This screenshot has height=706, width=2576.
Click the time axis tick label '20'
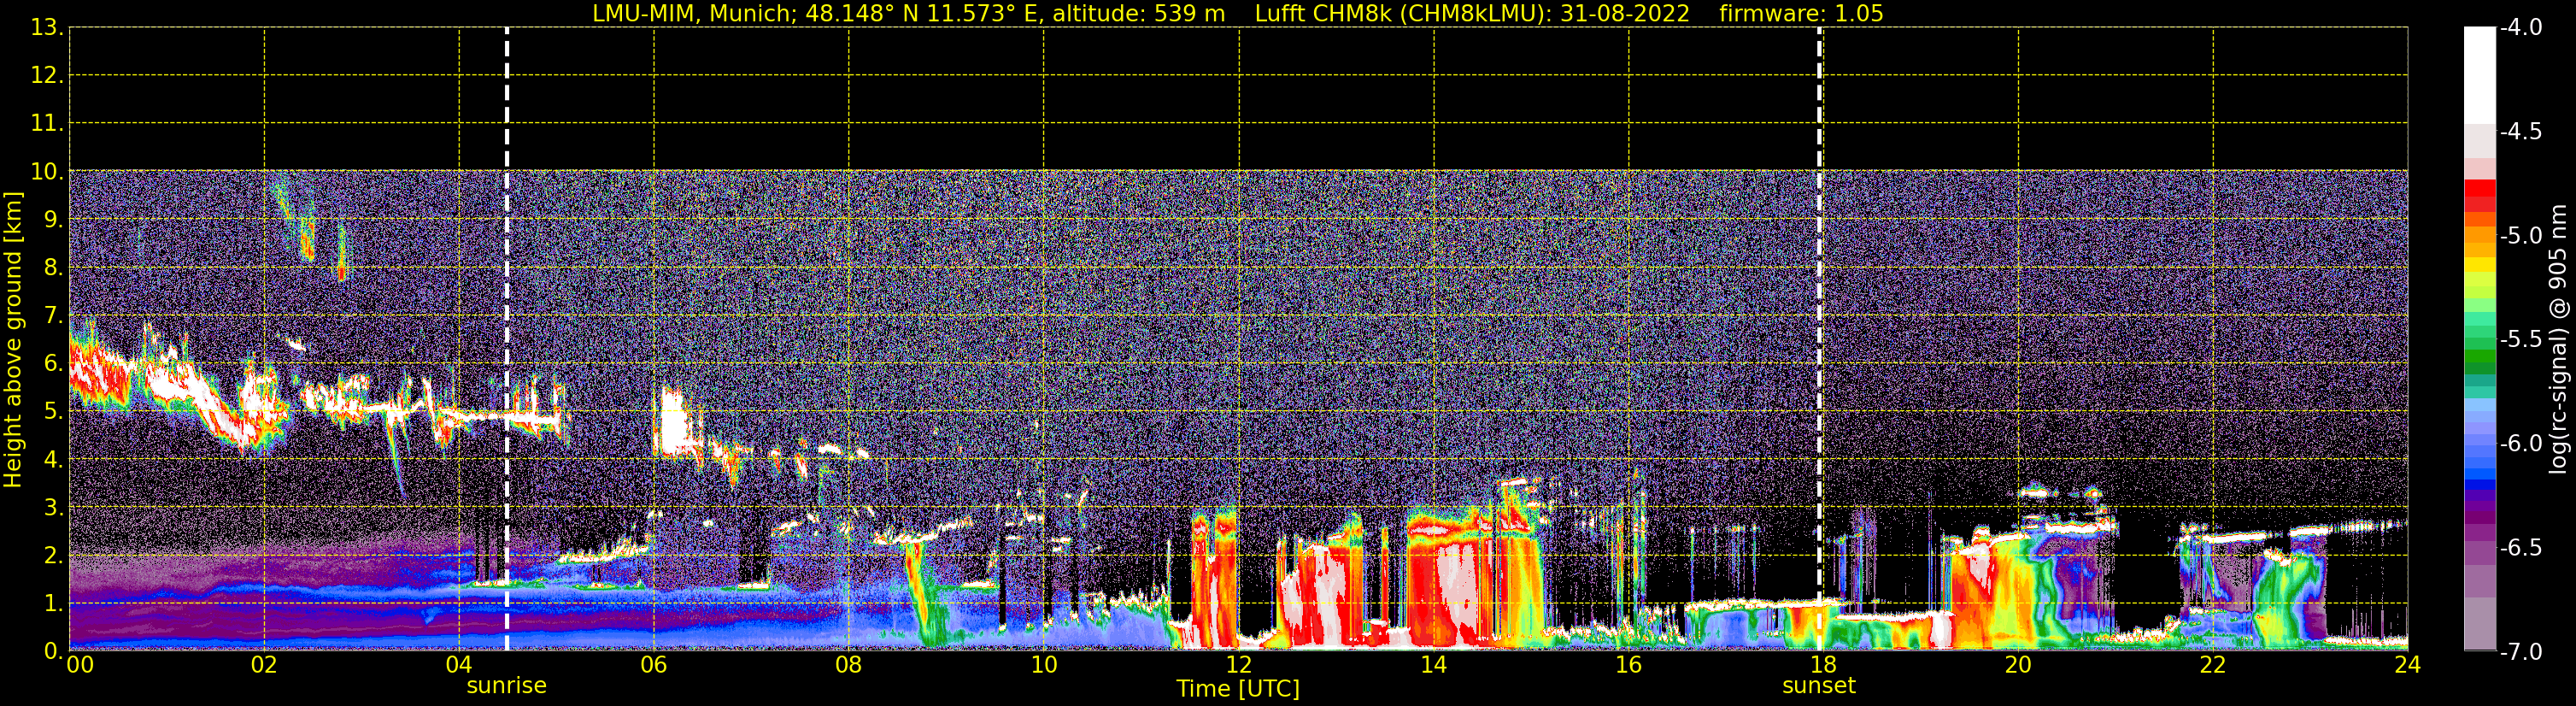tap(2018, 666)
